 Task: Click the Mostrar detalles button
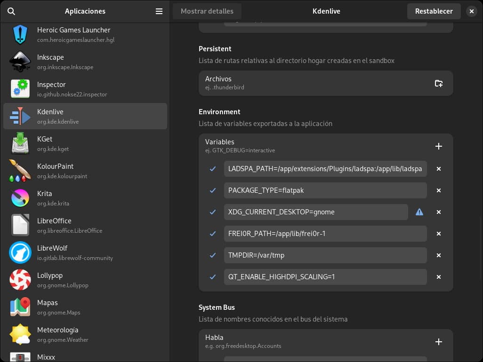[x=207, y=11]
